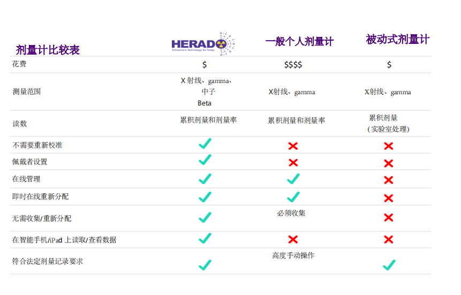Click the $$$$ cost value

pyautogui.click(x=293, y=65)
